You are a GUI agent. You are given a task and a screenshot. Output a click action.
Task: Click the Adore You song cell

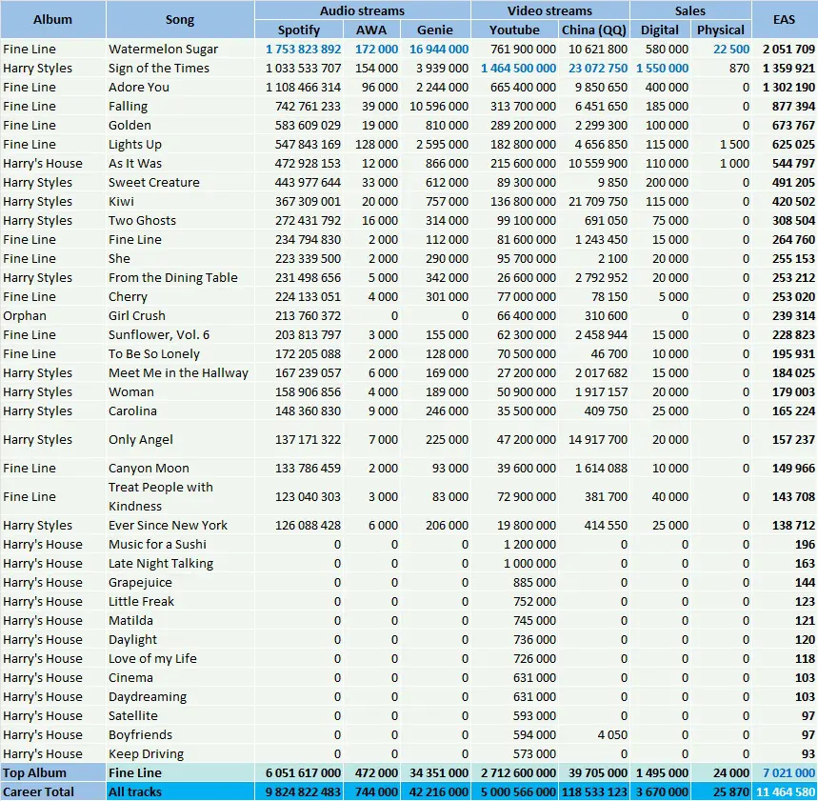[180, 87]
